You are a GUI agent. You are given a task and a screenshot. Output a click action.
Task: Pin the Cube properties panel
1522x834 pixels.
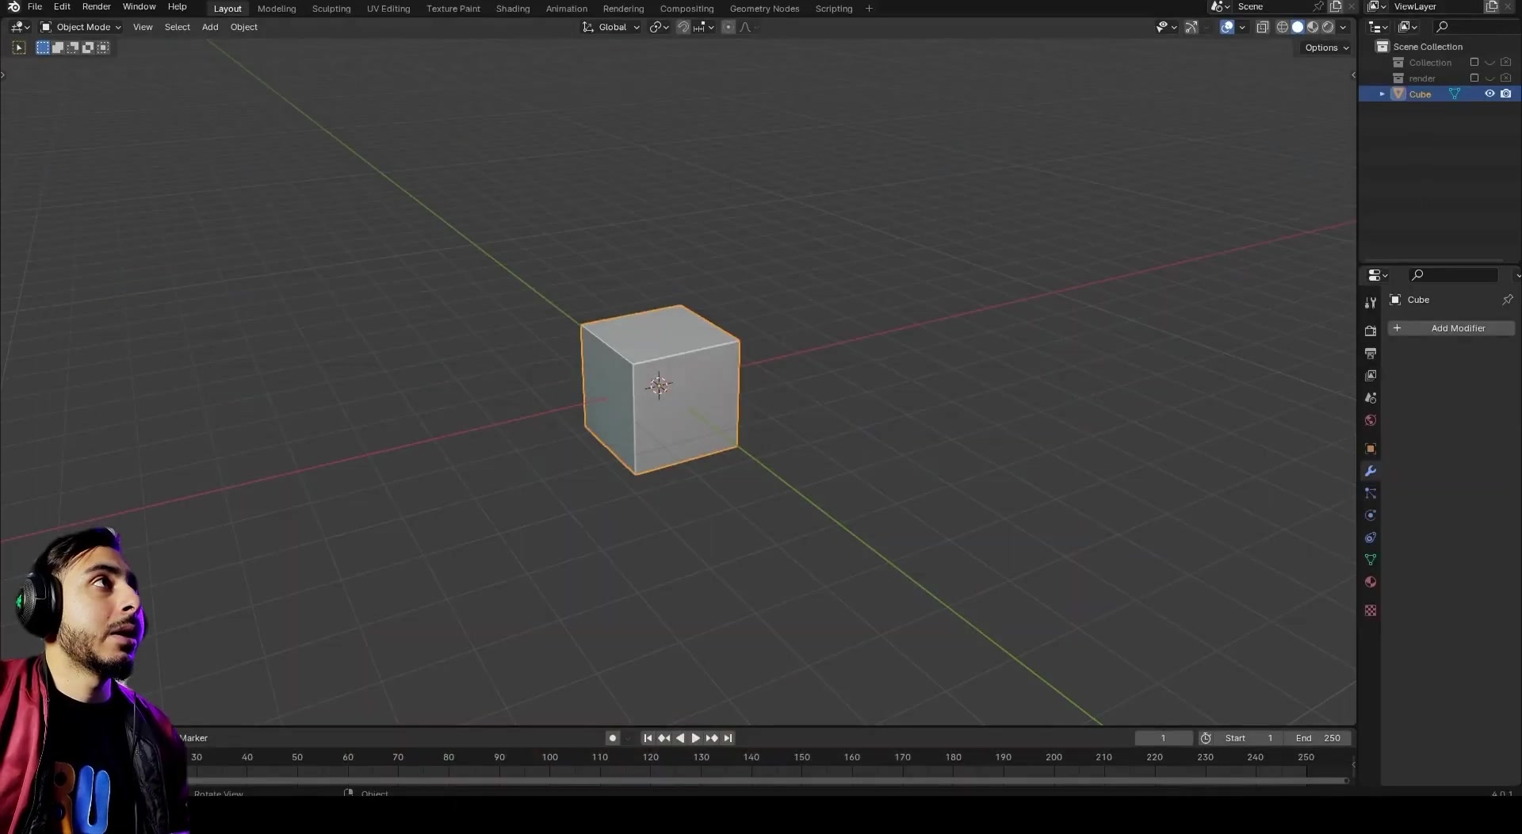point(1507,300)
